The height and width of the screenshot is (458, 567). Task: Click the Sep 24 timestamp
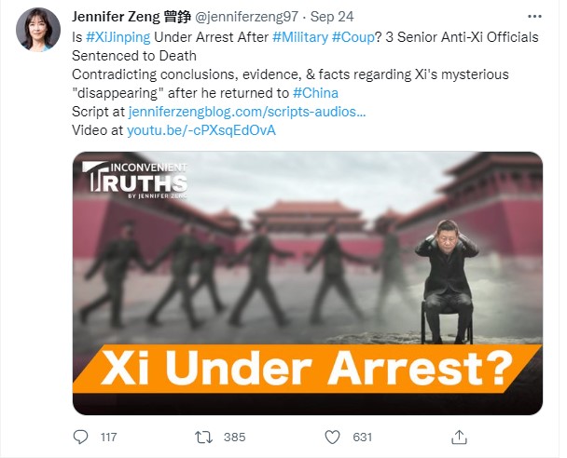[332, 17]
